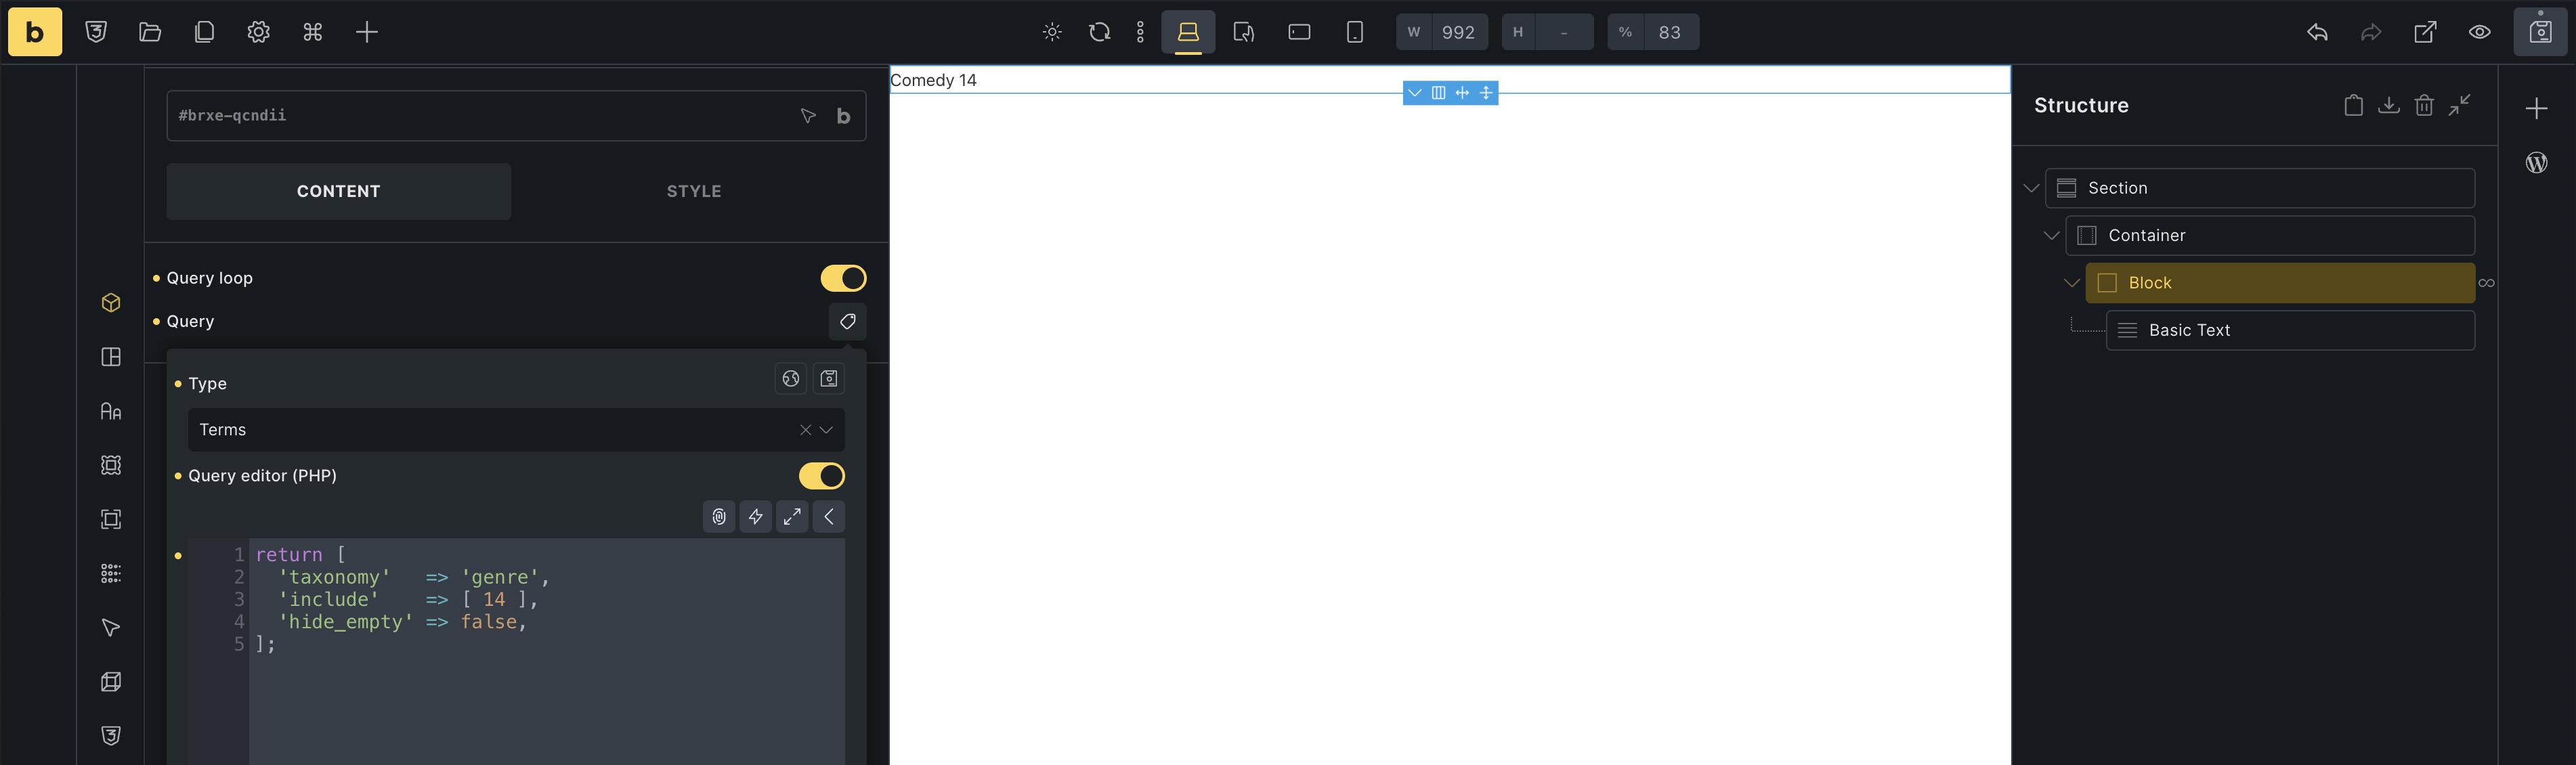Viewport: 2576px width, 765px height.
Task: Toggle preview mode eye icon
Action: (x=2480, y=32)
